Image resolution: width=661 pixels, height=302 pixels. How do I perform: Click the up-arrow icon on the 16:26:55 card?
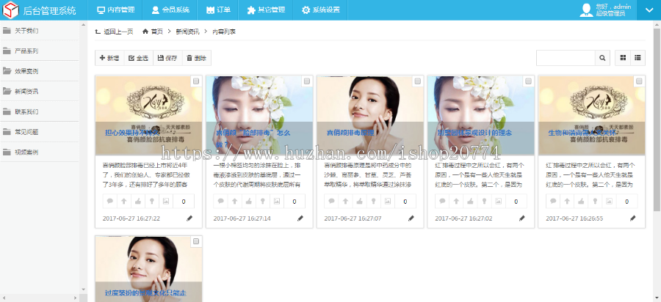coord(568,202)
